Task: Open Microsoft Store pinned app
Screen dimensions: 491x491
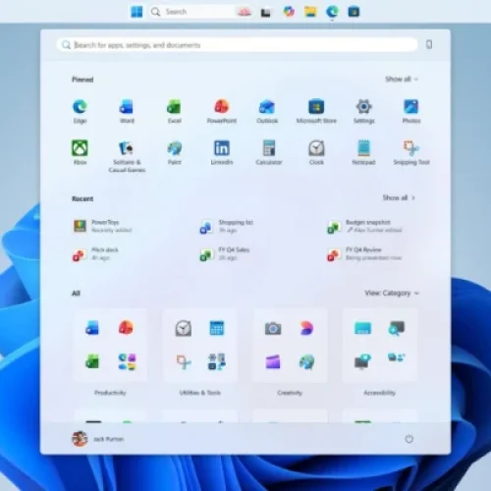Action: (x=316, y=111)
